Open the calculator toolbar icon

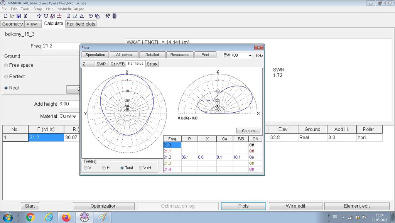pos(115,16)
